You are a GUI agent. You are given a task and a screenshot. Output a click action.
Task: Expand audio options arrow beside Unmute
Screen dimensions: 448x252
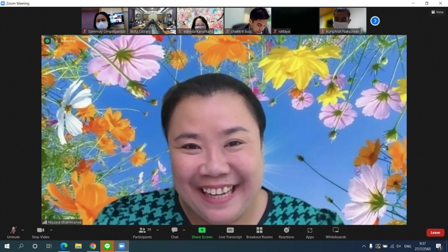click(23, 229)
